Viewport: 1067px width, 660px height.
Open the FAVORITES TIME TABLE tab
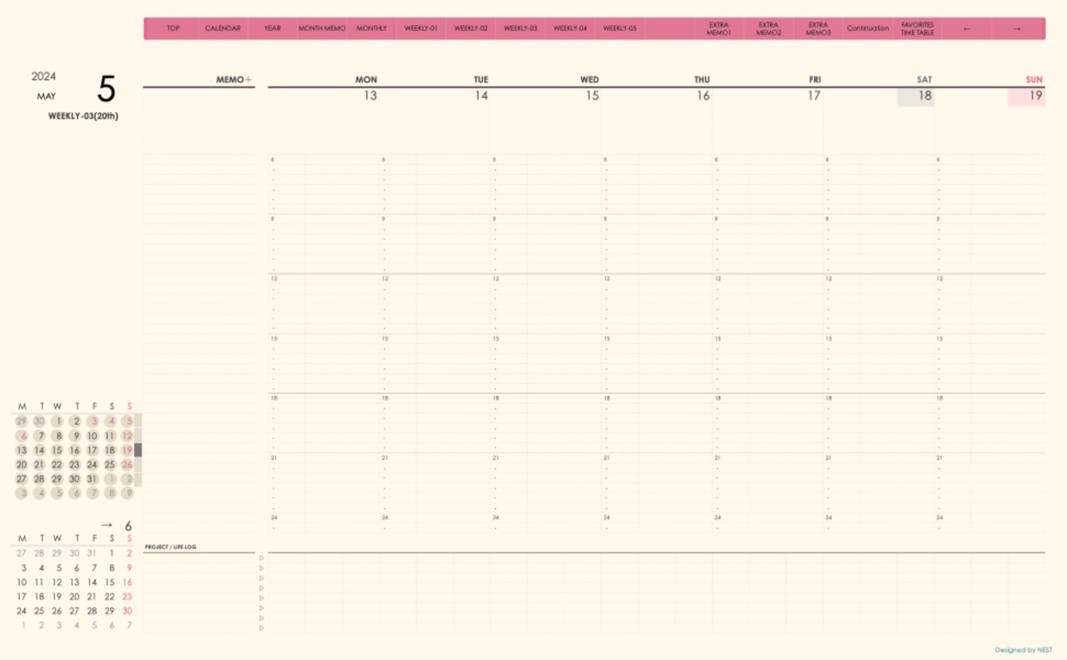918,28
